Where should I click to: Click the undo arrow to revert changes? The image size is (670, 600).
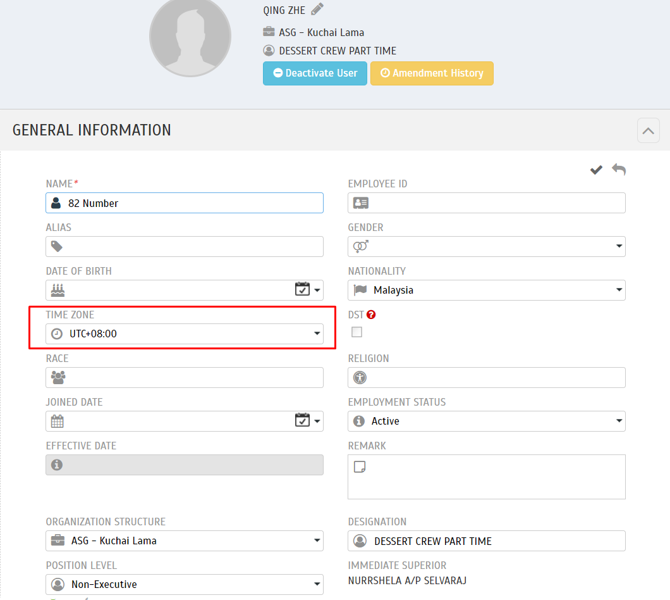(618, 170)
